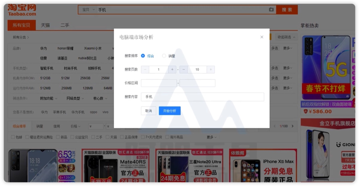The height and width of the screenshot is (186, 359).
Task: Open the iPhone XS Max product thumbnail
Action: [x=263, y=166]
